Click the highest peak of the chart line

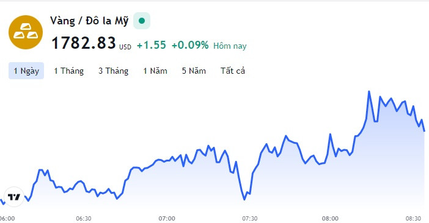pos(369,91)
